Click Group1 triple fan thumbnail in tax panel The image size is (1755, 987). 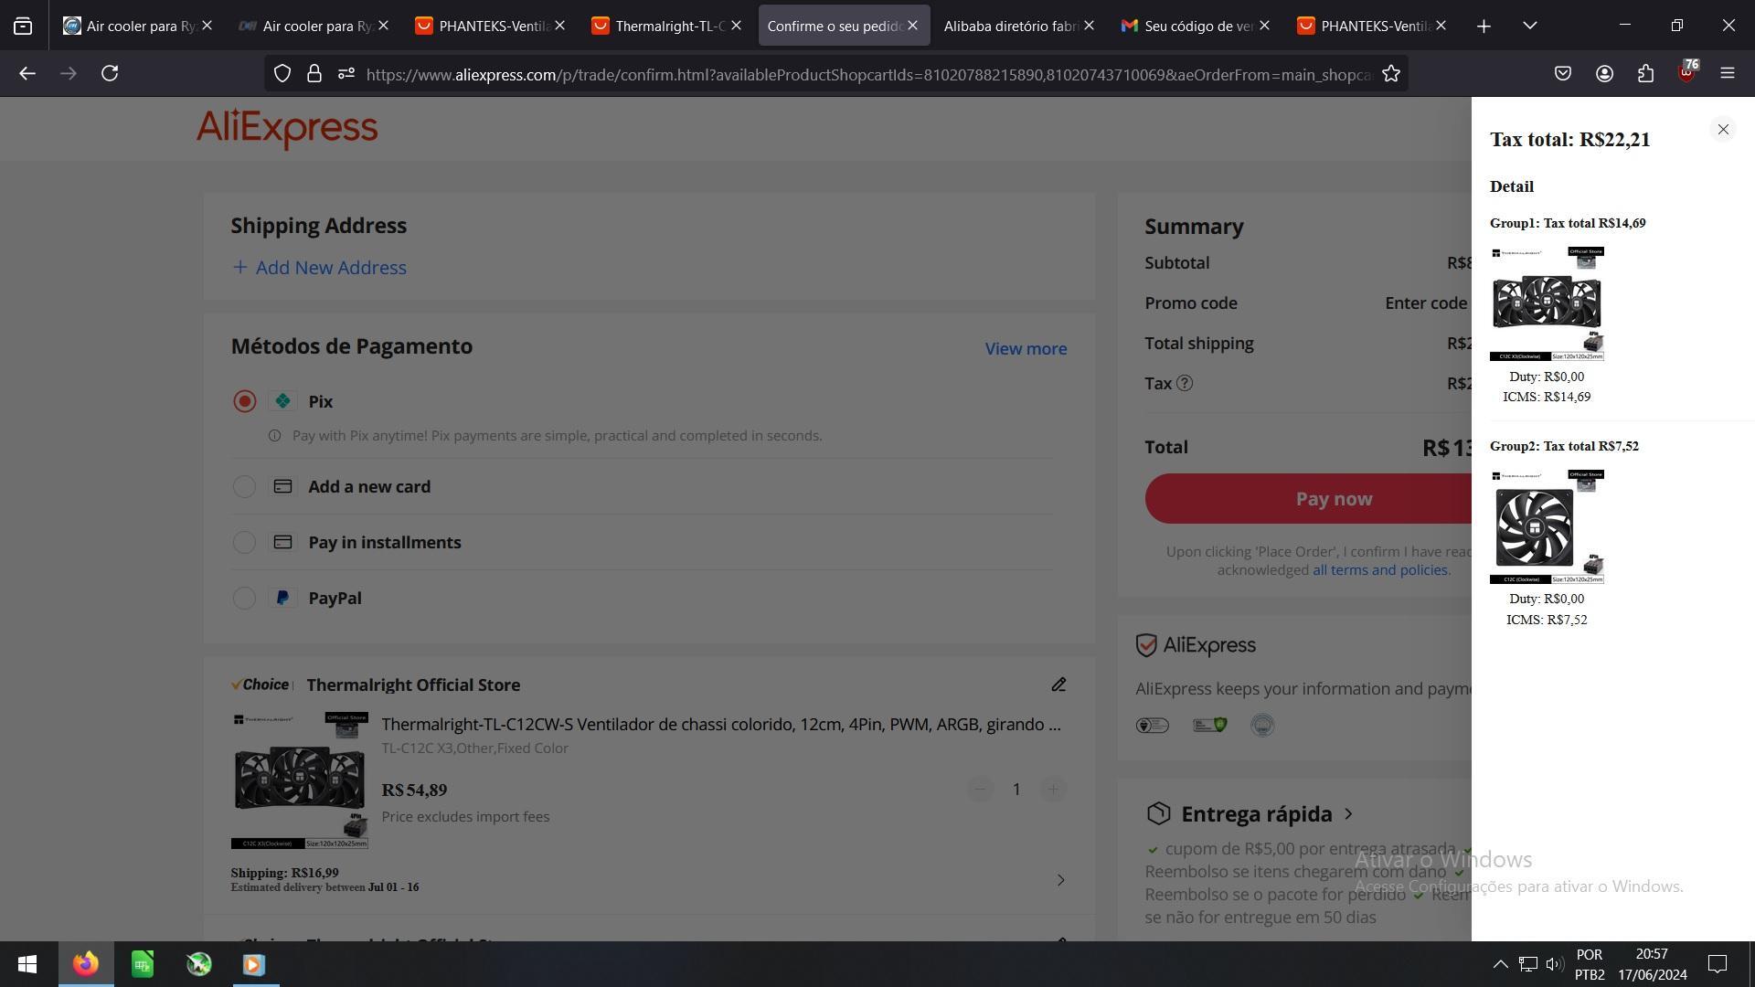point(1547,303)
